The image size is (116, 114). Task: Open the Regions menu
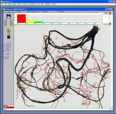pos(19,4)
